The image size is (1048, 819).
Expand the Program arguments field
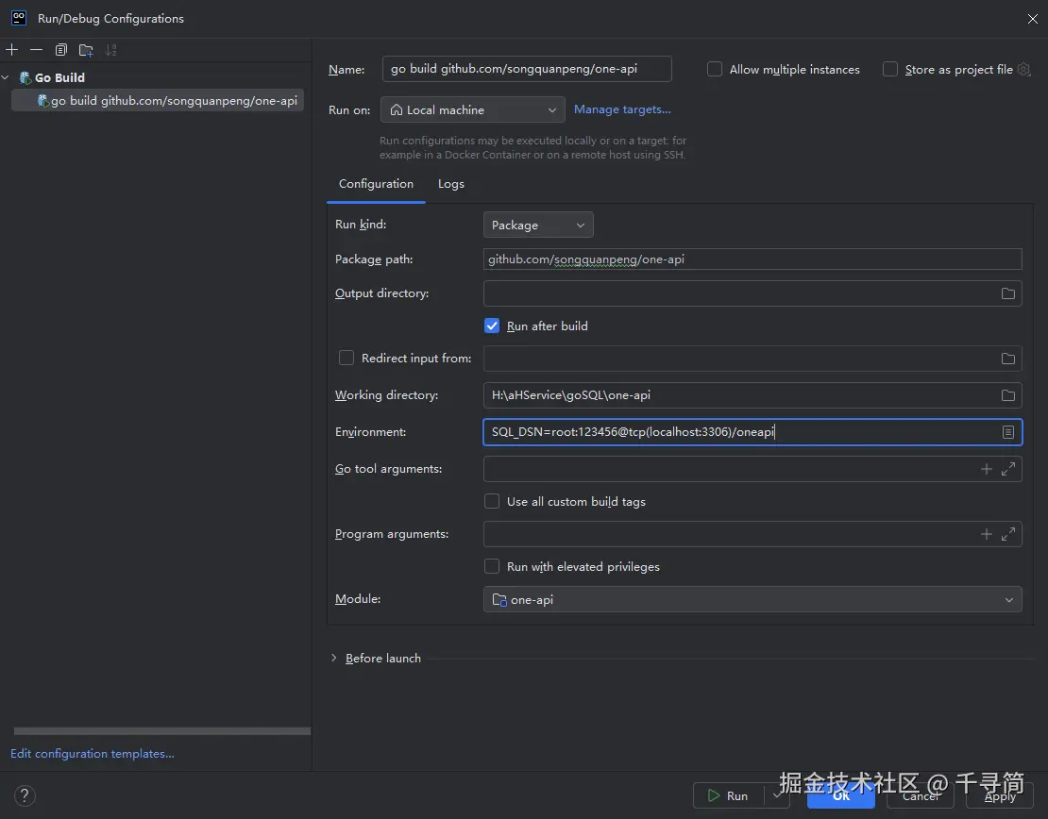pos(1008,534)
